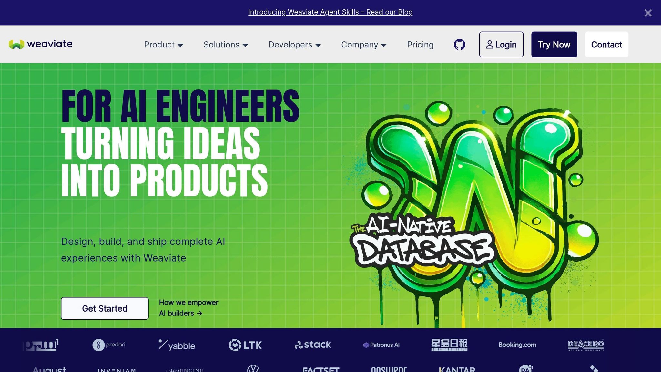Open the Company dropdown menu

[x=364, y=45]
